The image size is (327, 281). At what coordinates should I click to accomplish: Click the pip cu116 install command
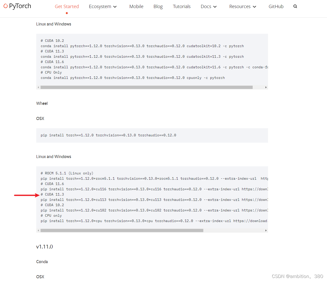[x=154, y=189]
